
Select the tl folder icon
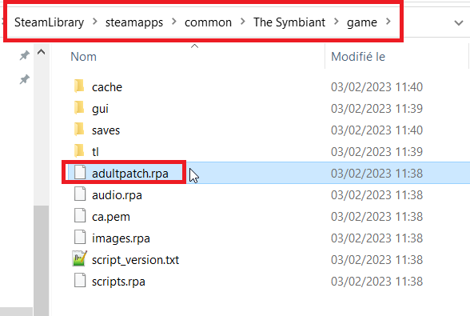(x=79, y=151)
